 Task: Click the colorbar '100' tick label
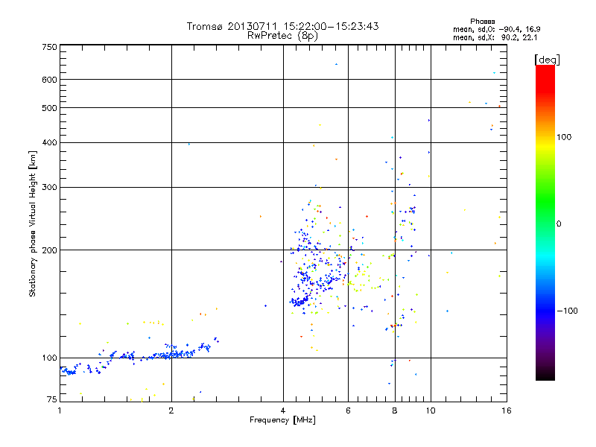click(564, 137)
